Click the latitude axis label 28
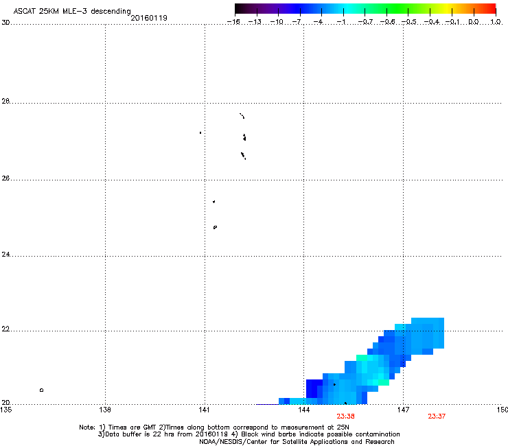Screen dimensions: 508x446 coord(5,102)
